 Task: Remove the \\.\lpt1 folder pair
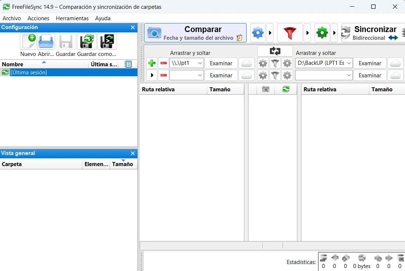[164, 63]
